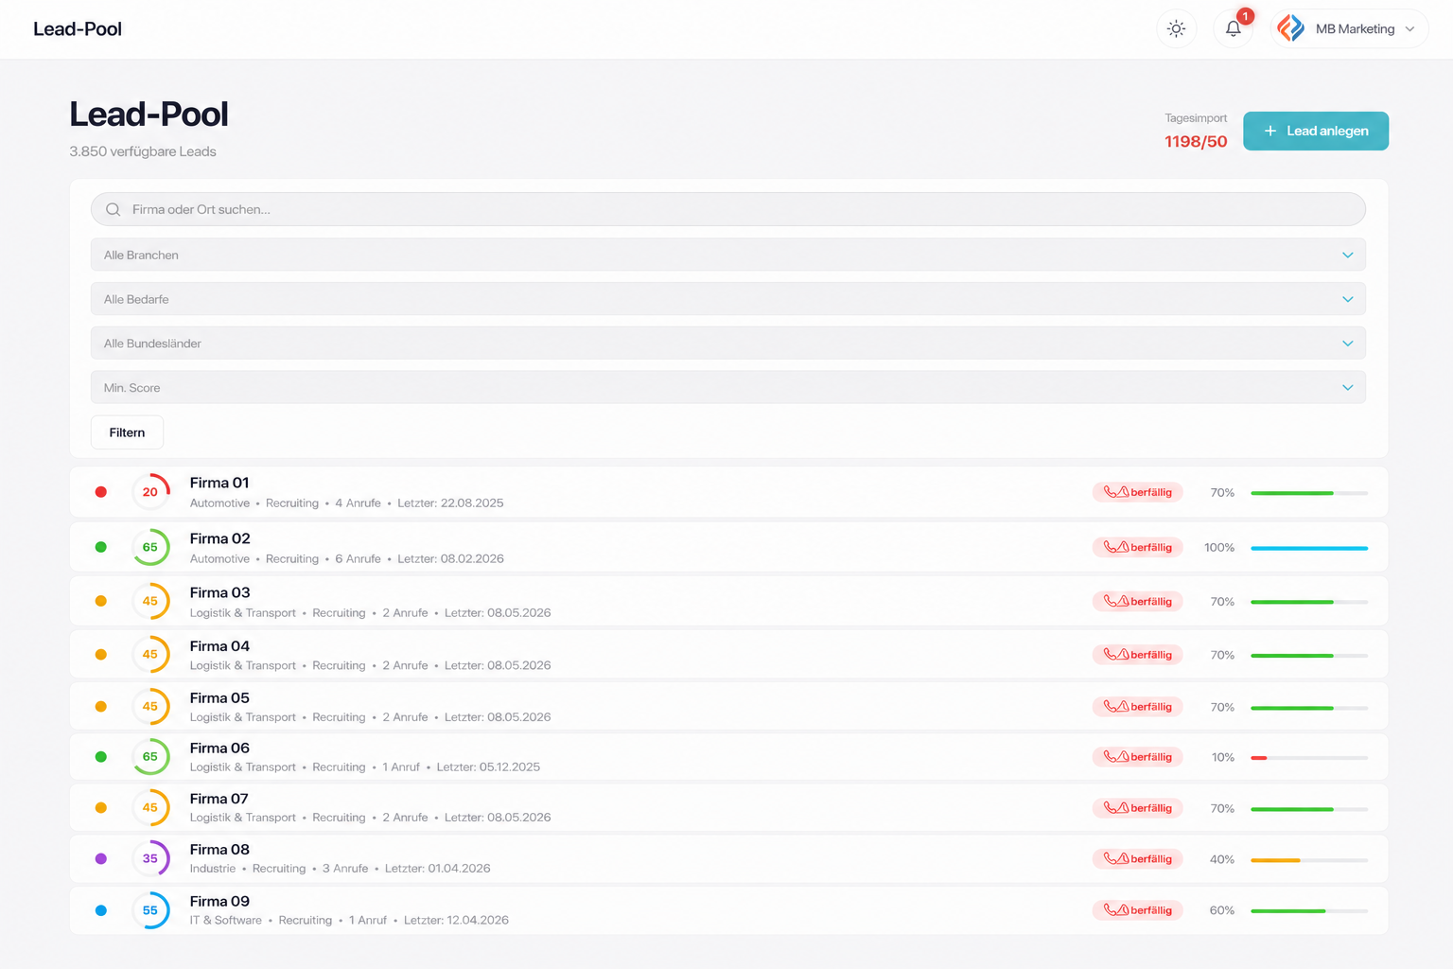Select the Firma 08 title

219,850
